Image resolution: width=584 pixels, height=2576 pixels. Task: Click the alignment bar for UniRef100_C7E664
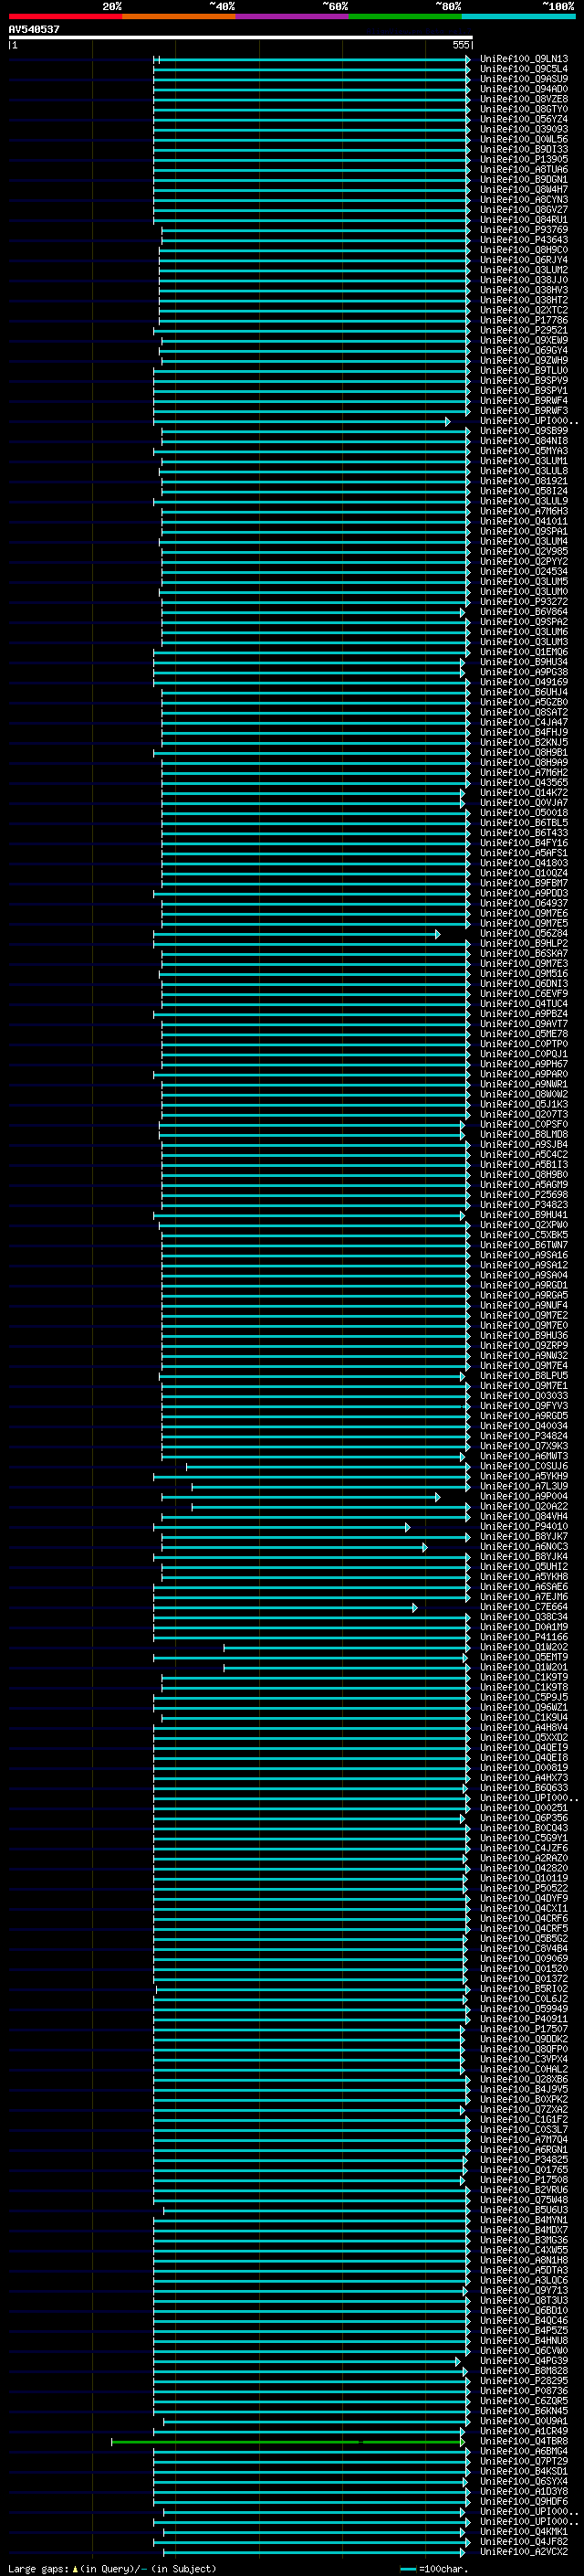286,1607
